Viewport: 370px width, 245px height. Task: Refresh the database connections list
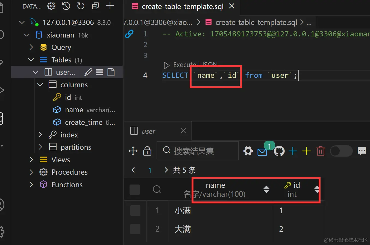[81, 6]
